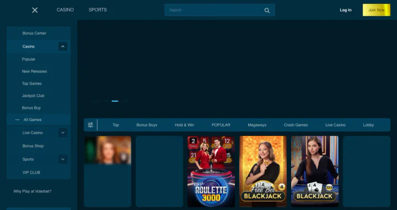Open the Mega Roulette 3000 game

[x=211, y=171]
